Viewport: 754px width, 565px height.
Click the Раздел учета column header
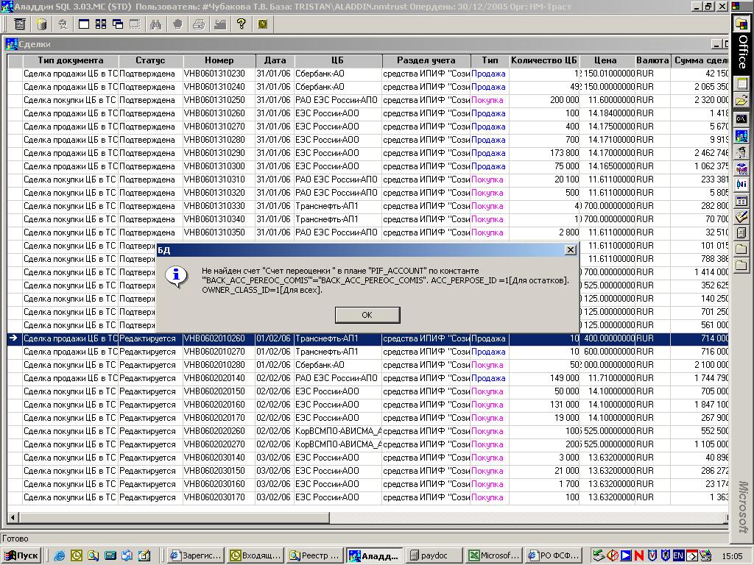pos(426,60)
